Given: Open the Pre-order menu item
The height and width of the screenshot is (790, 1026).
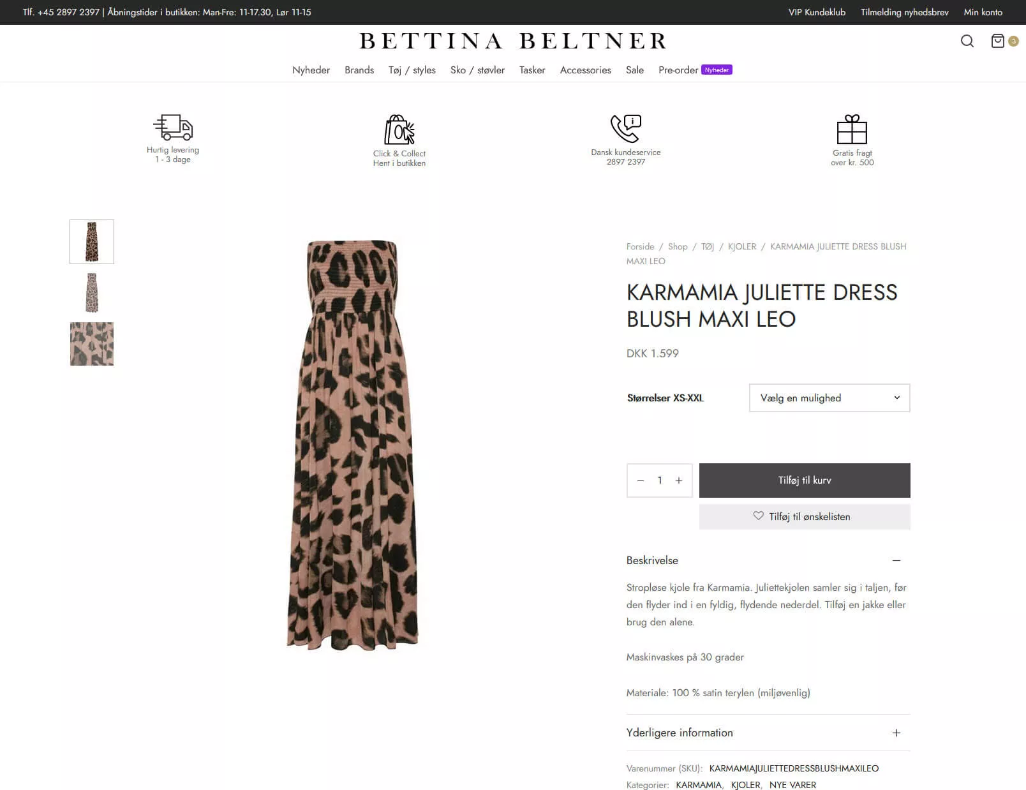Looking at the screenshot, I should 678,70.
